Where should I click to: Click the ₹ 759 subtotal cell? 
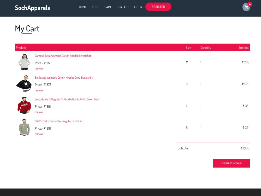coord(245,62)
